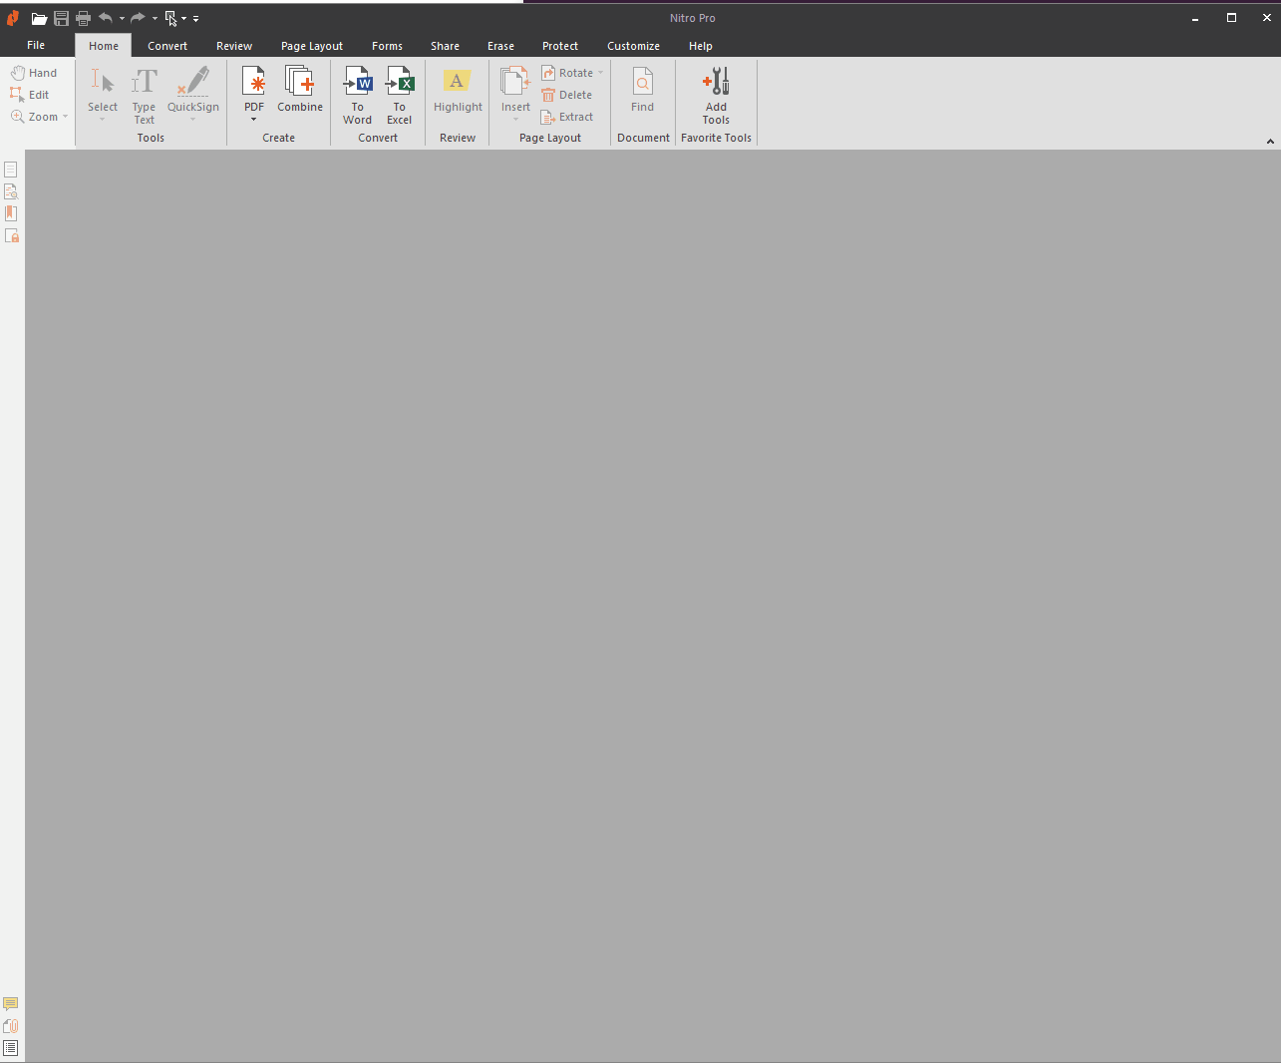1281x1063 pixels.
Task: Open the Bookmarks panel in the sidebar
Action: coord(11,212)
